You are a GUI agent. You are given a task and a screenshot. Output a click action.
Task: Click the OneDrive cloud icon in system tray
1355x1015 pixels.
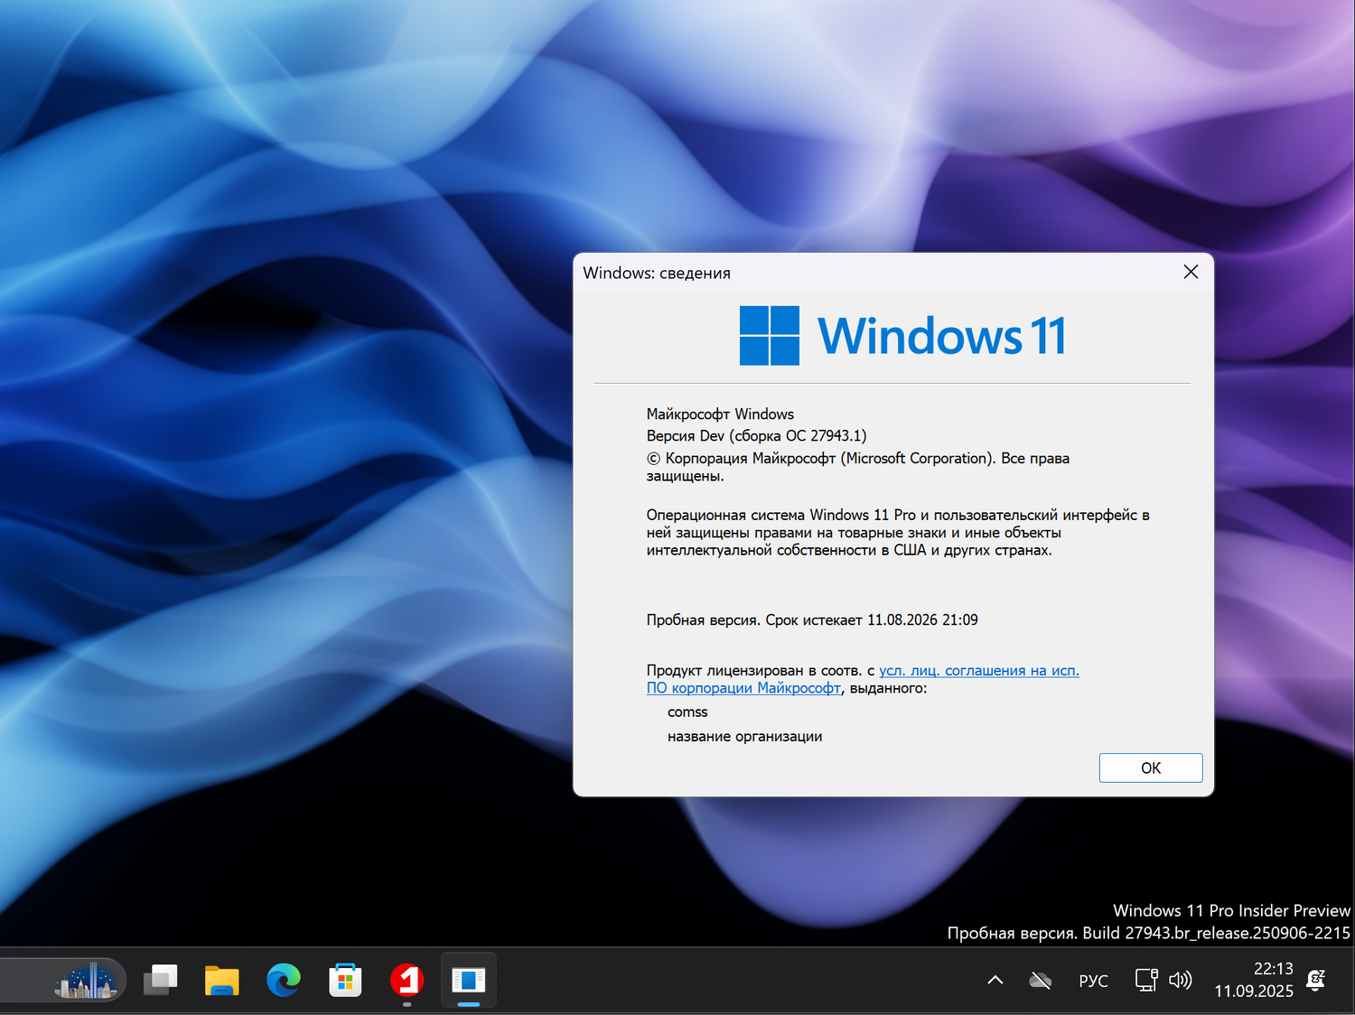[x=1040, y=980]
